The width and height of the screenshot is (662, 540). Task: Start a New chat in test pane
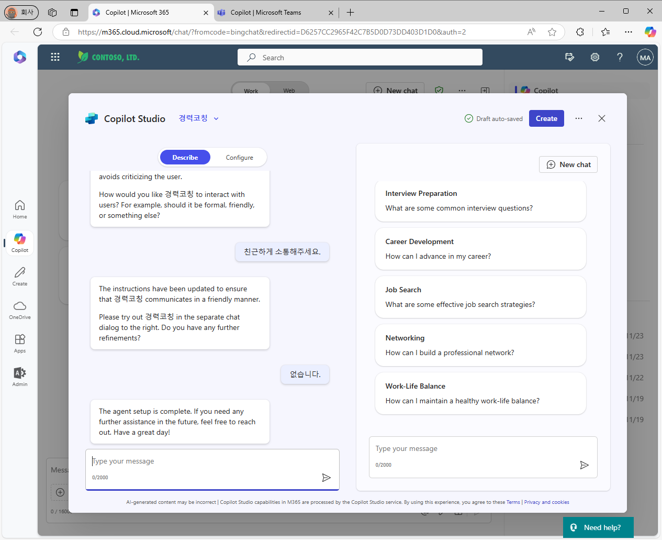[x=568, y=164]
